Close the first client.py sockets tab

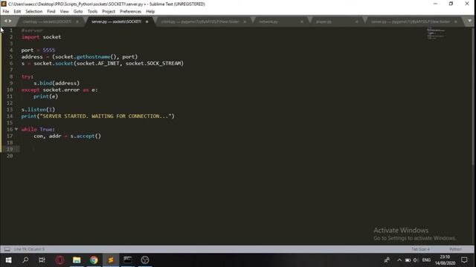point(77,22)
